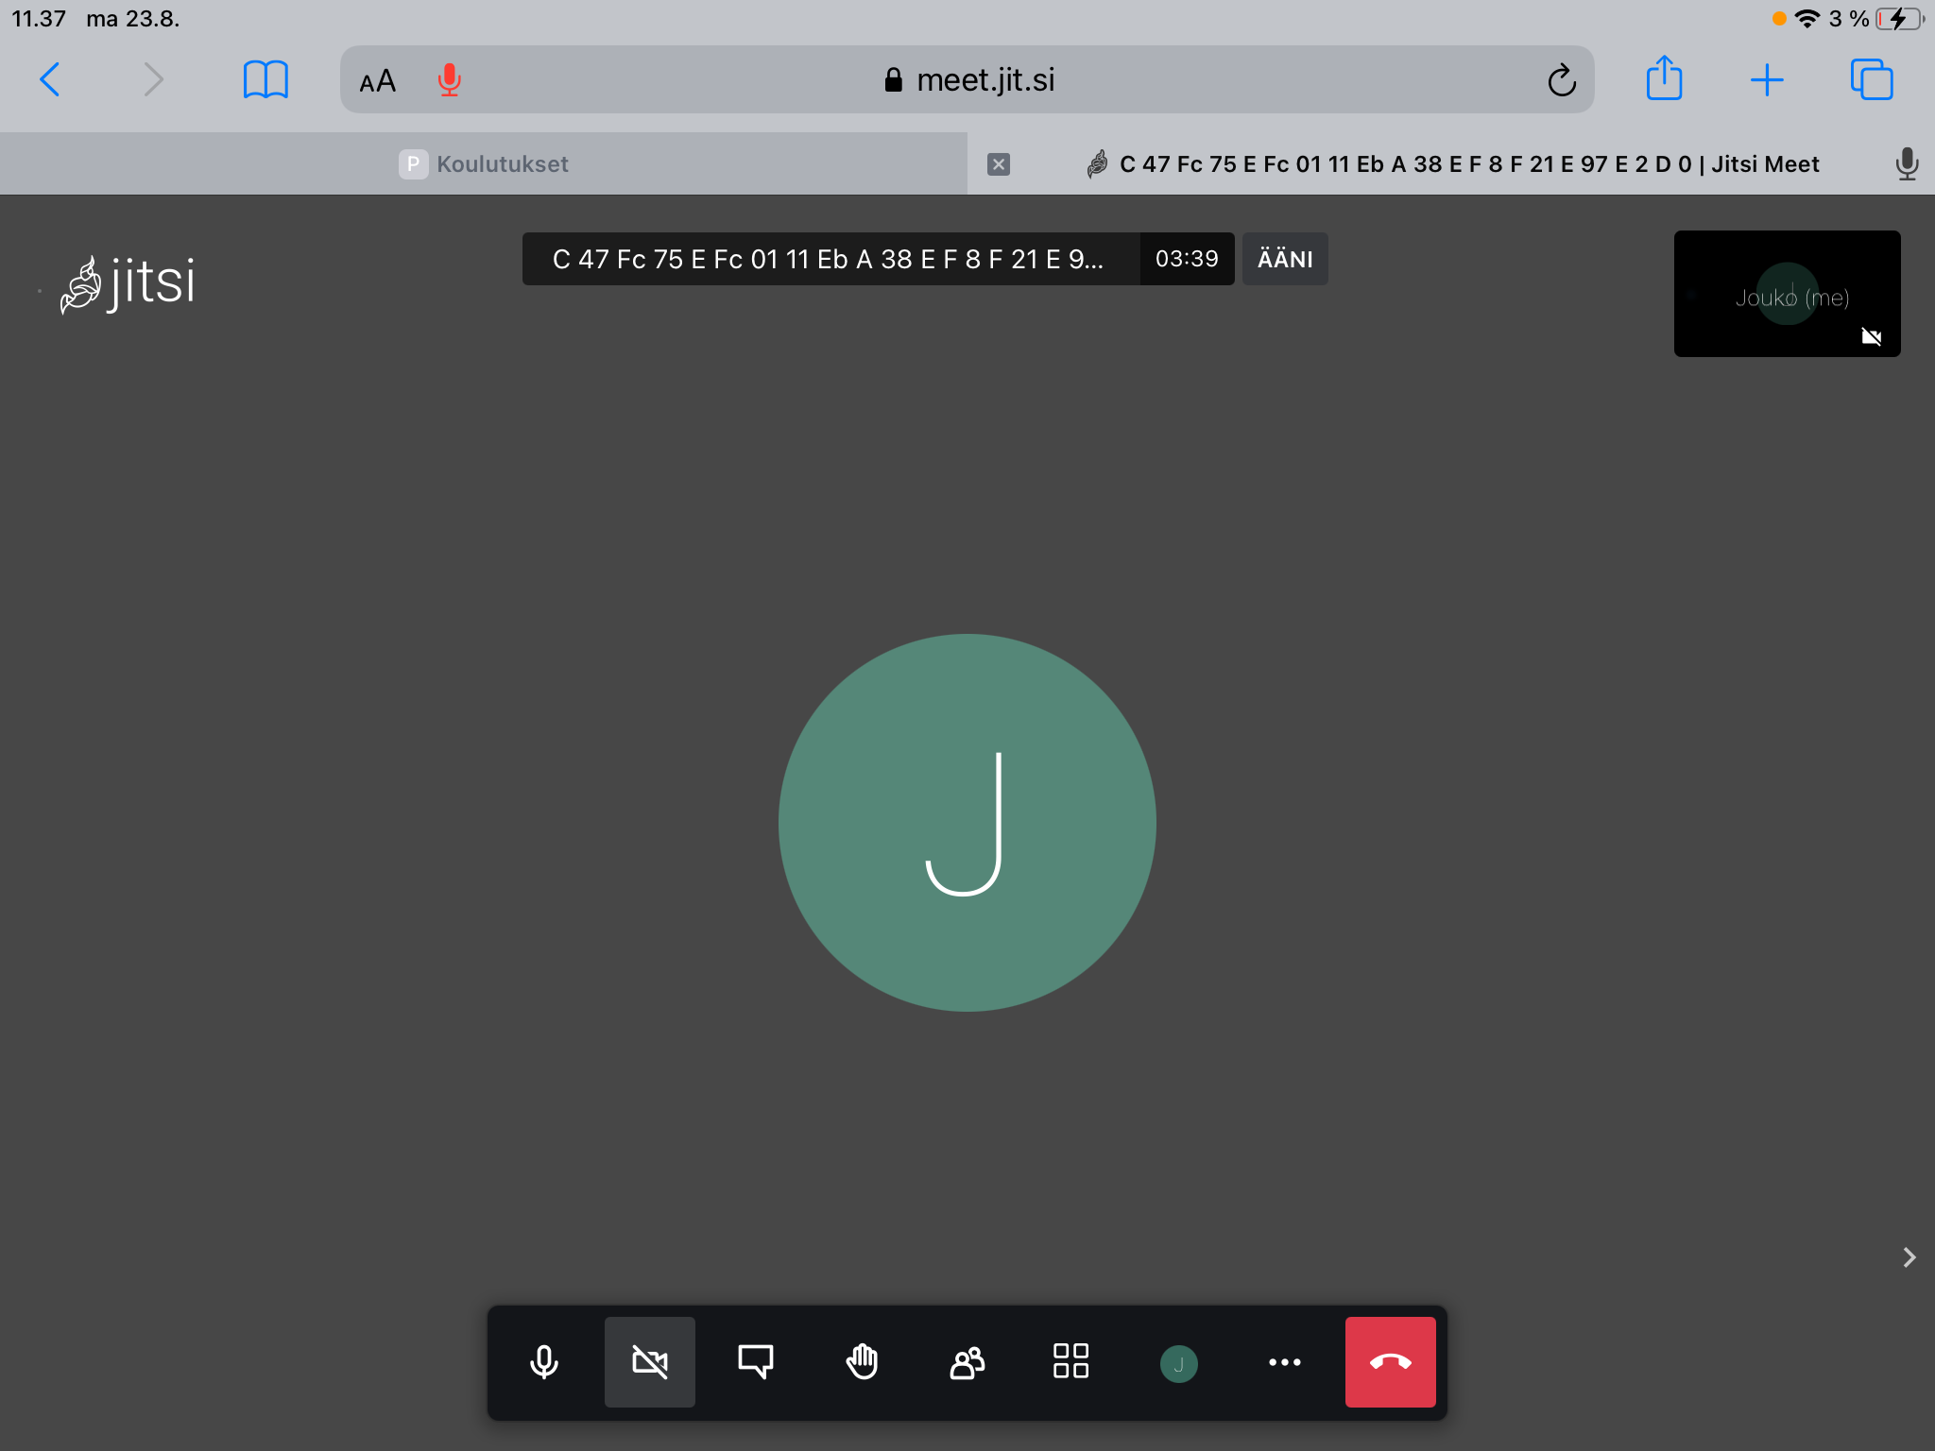The height and width of the screenshot is (1451, 1935).
Task: Mute the microphone in Jitsi toolbar
Action: click(544, 1362)
